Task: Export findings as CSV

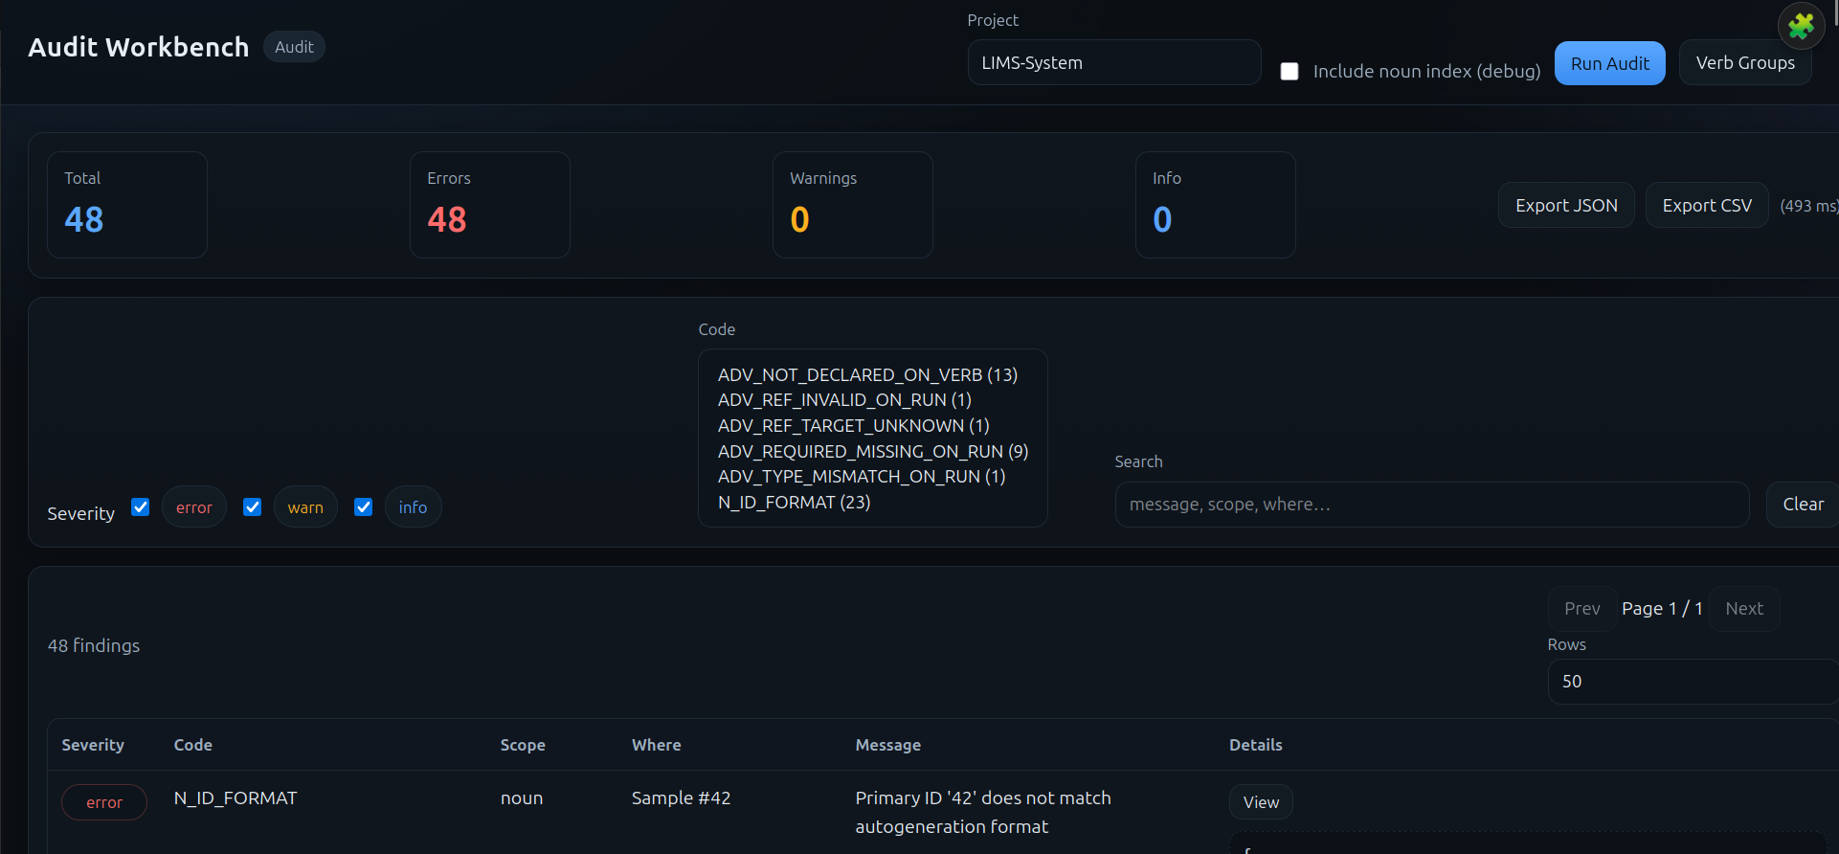Action: point(1707,205)
